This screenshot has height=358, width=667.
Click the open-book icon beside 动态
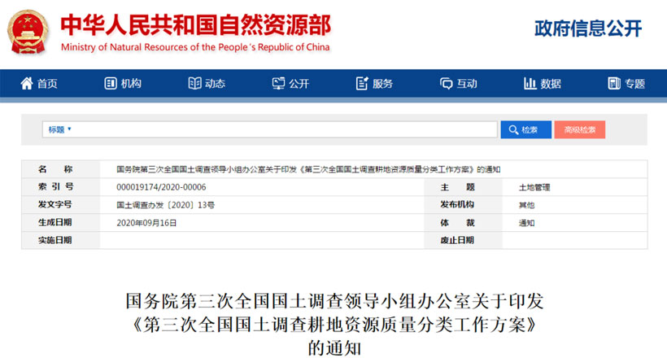(194, 84)
